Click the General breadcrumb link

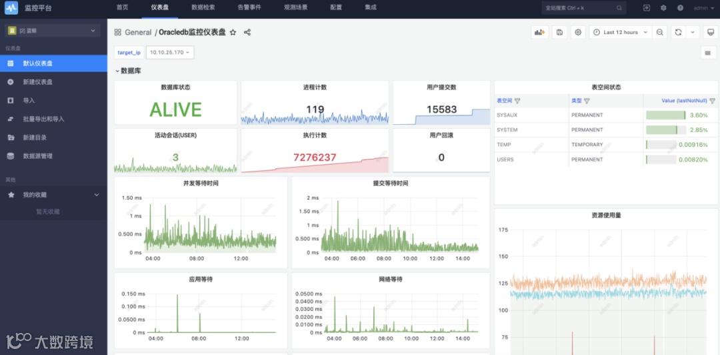[x=138, y=32]
